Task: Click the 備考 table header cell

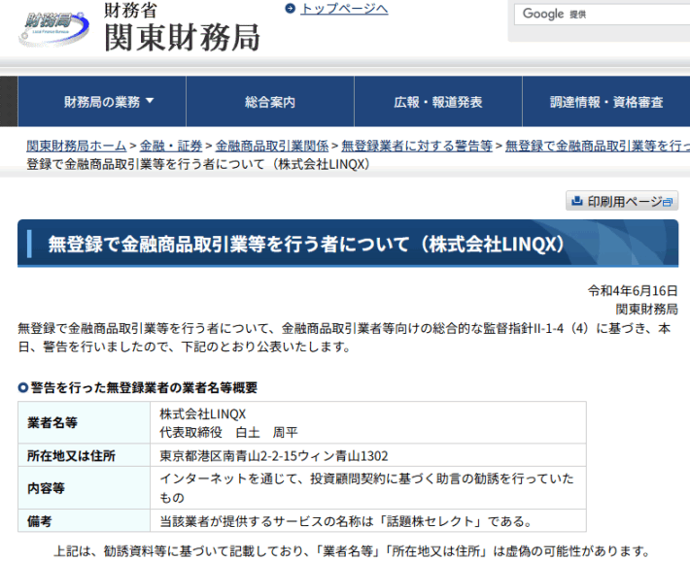Action: click(x=84, y=521)
